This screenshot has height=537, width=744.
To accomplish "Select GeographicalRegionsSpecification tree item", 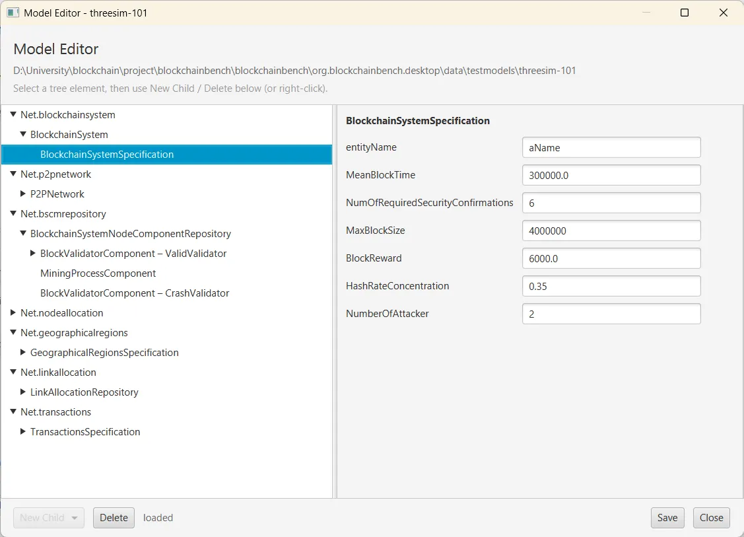I will (166, 352).
